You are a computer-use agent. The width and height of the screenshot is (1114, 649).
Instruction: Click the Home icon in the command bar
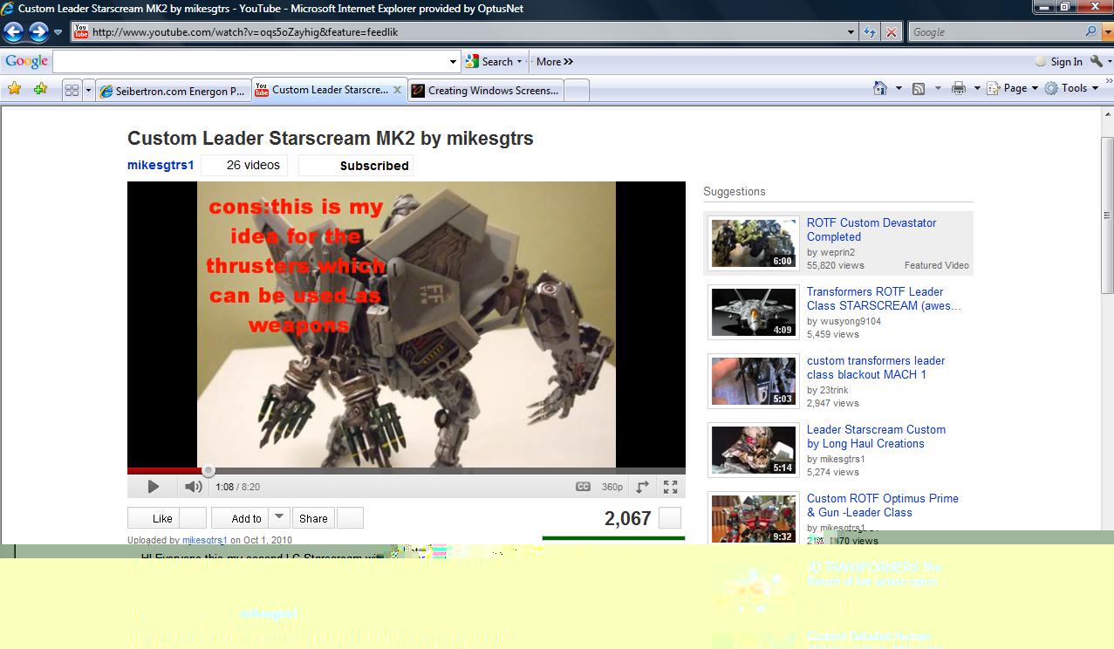880,88
